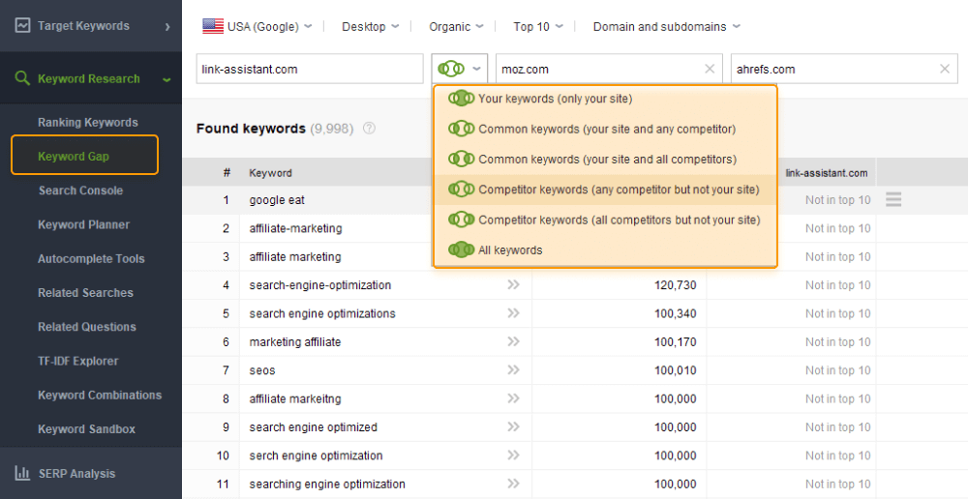This screenshot has width=968, height=499.
Task: Click the double arrow for search-engine-optimization
Action: coord(514,284)
